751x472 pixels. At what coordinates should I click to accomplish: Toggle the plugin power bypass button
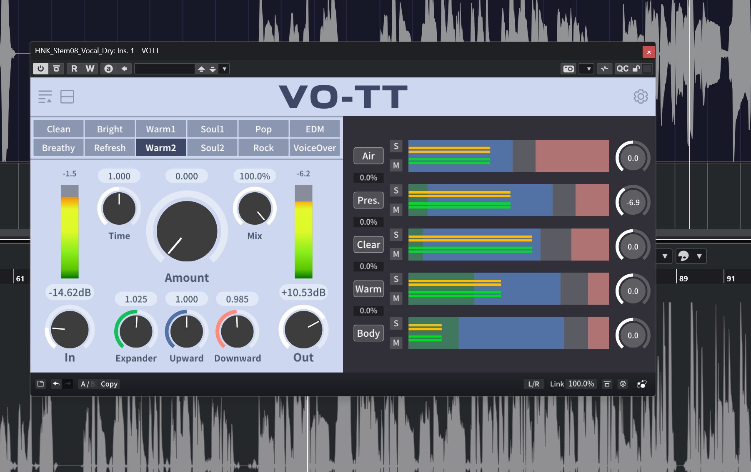coord(40,69)
